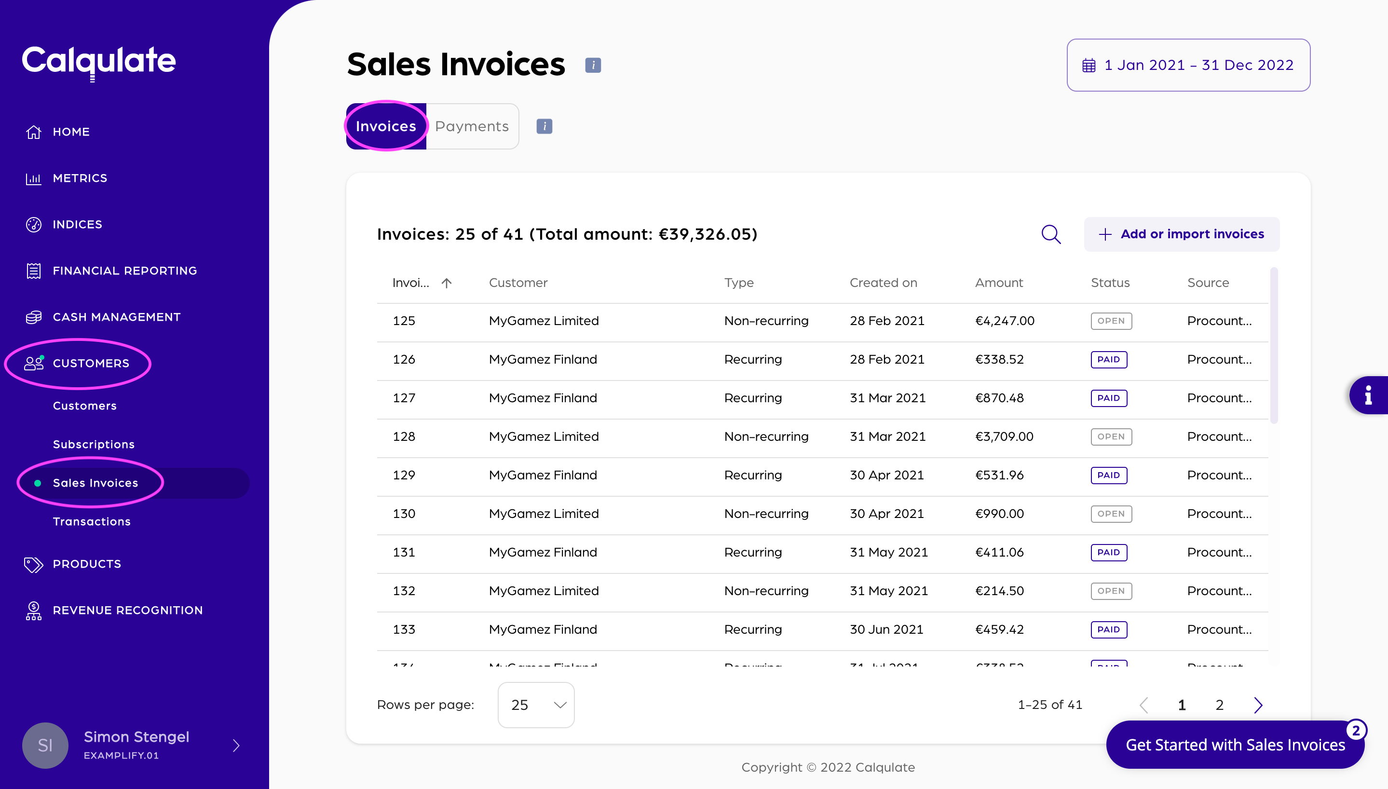The height and width of the screenshot is (789, 1388).
Task: Open the Rows per page dropdown
Action: click(536, 705)
